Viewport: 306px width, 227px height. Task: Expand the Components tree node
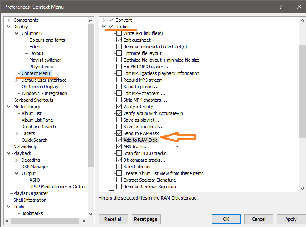point(9,20)
